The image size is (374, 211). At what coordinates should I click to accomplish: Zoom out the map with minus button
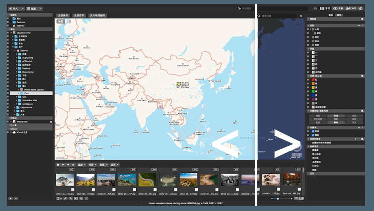(x=294, y=155)
